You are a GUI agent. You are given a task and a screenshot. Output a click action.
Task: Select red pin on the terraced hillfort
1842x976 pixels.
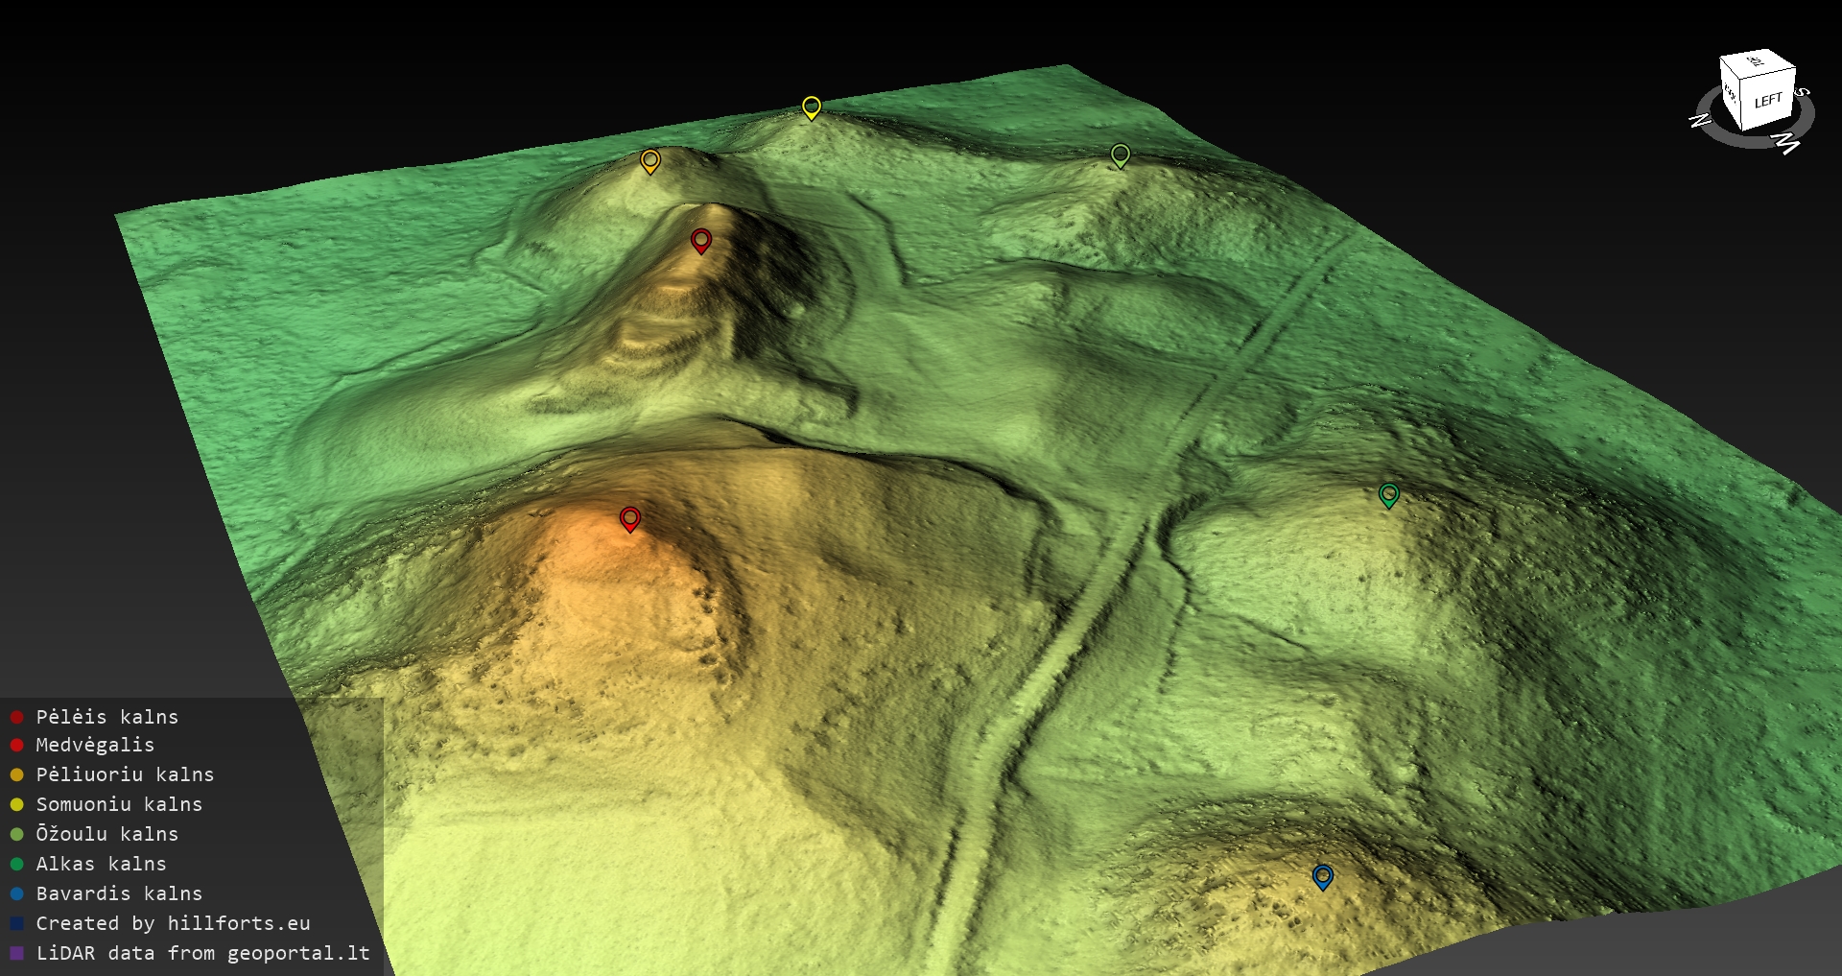[x=701, y=239]
